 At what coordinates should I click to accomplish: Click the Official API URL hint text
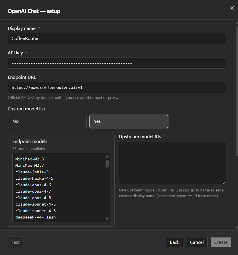click(63, 97)
